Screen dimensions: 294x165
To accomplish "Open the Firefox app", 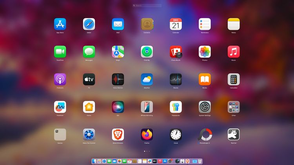I will pos(147,134).
